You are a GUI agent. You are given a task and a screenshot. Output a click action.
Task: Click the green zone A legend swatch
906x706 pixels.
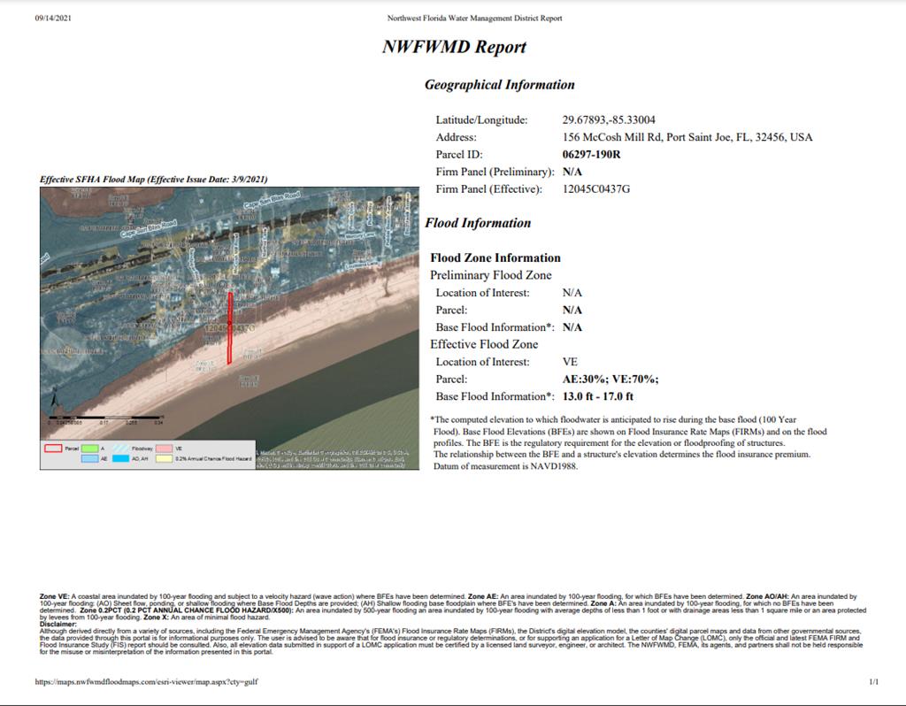point(90,449)
